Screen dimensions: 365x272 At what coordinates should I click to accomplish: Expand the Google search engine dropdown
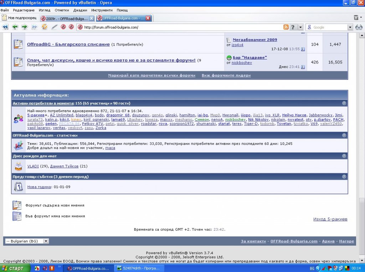point(350,27)
